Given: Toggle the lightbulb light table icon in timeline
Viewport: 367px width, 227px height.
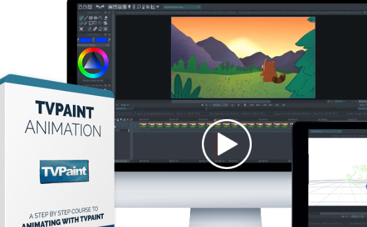Looking at the screenshot, I should tap(121, 120).
